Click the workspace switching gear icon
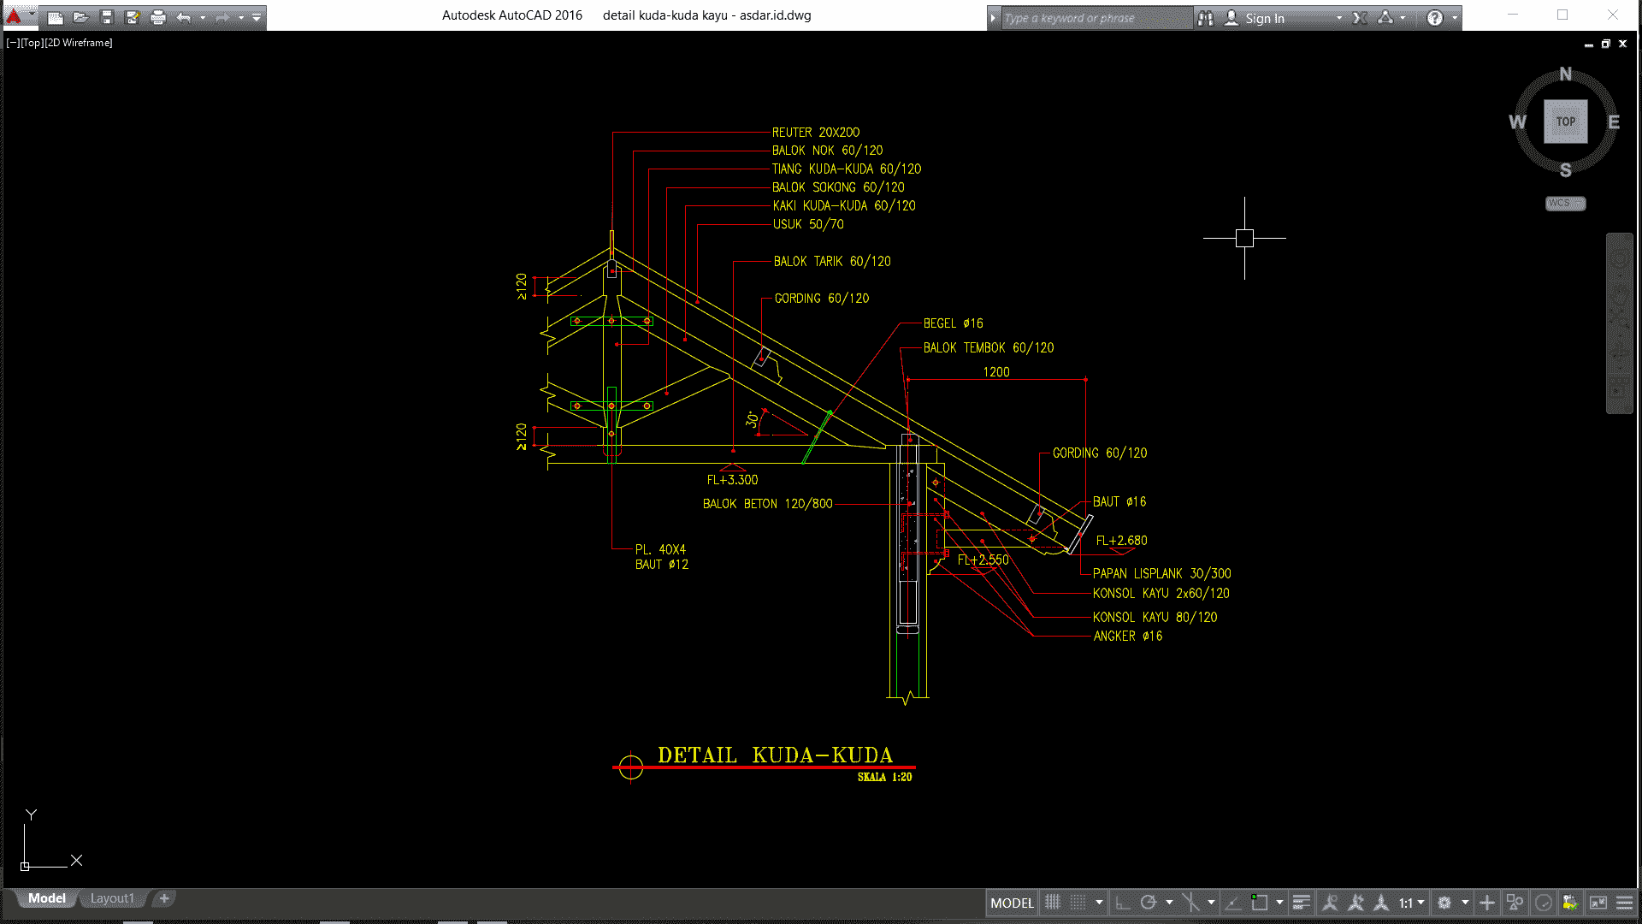The height and width of the screenshot is (924, 1642). point(1444,903)
